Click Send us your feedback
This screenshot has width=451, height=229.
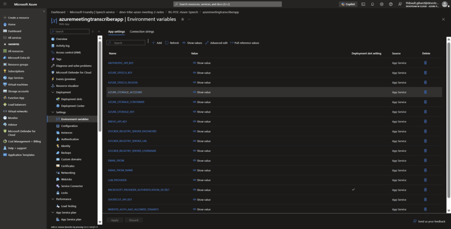tap(429, 221)
